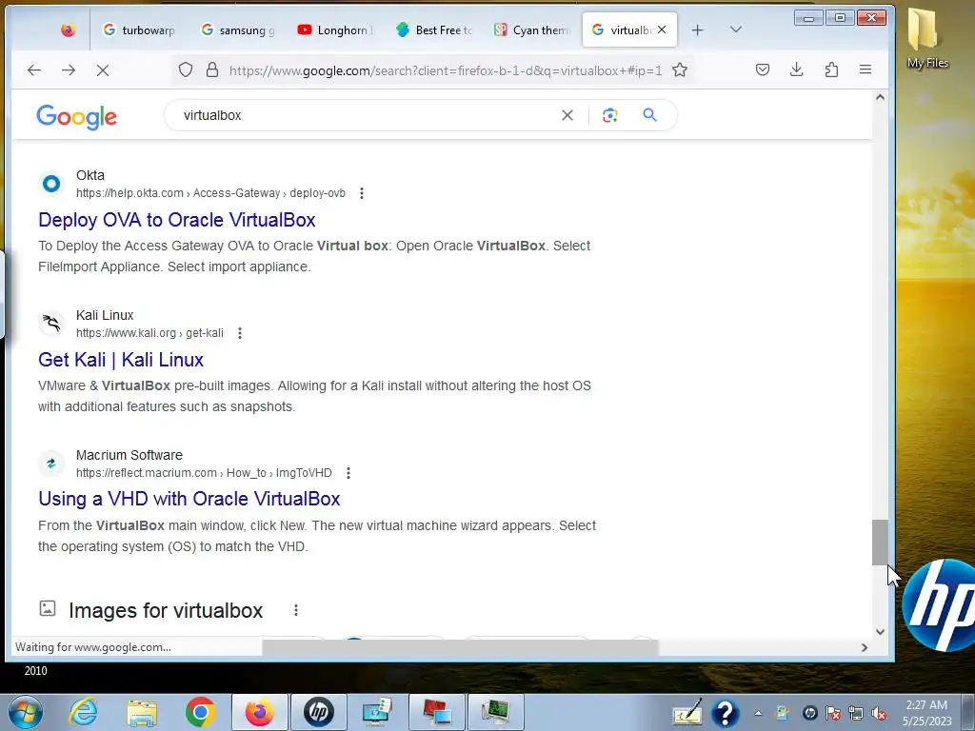Open options for Images for virtualbox
The image size is (975, 731).
(296, 610)
